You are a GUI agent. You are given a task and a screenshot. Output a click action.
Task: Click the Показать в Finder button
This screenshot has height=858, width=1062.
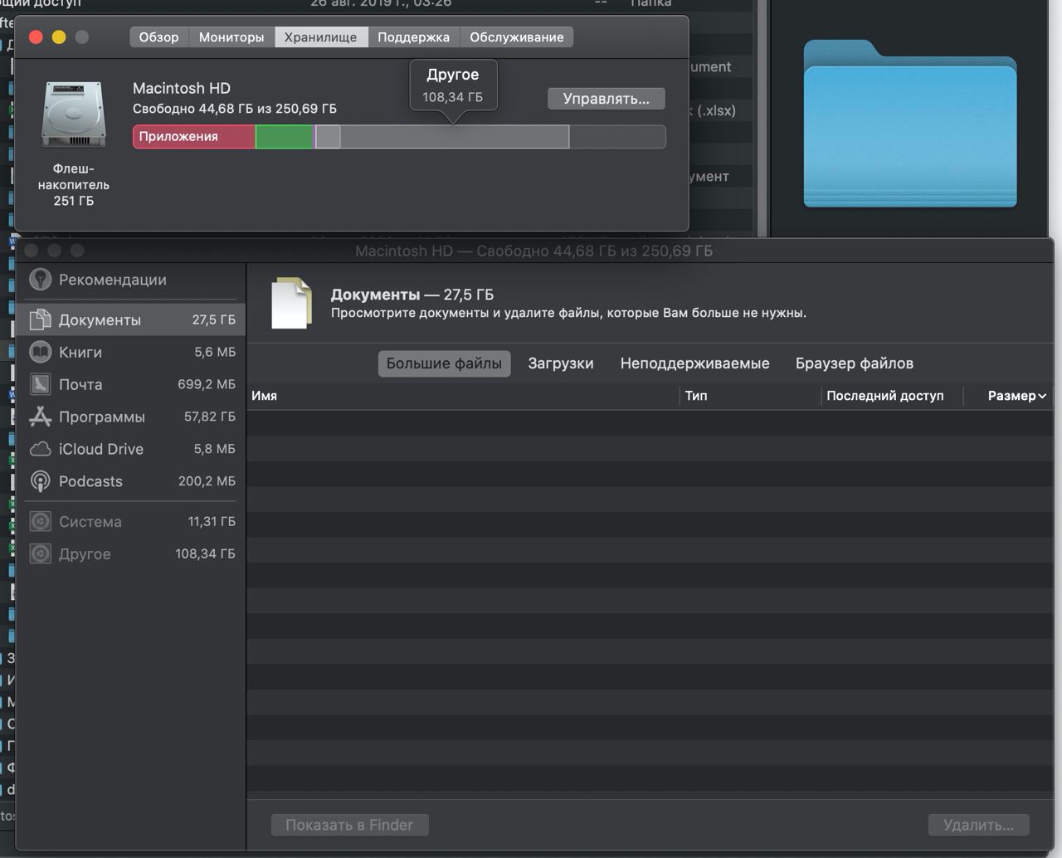point(349,825)
